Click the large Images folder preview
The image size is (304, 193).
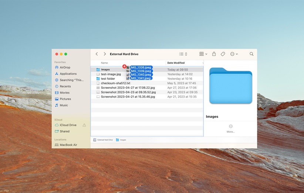coord(231,85)
